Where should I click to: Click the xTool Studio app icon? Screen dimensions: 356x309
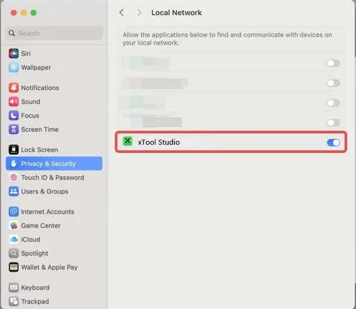tap(128, 142)
